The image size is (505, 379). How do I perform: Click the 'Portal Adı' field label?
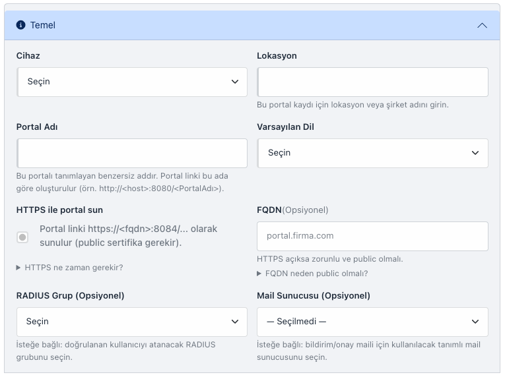click(37, 127)
